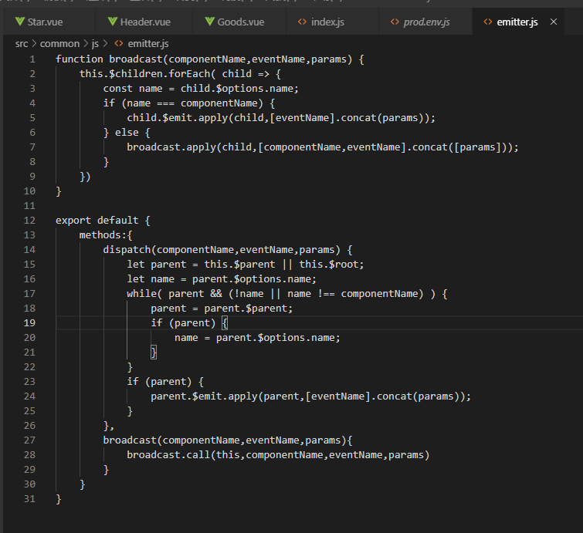Click the file icon on prod.env.js tab
Image resolution: width=583 pixels, height=533 pixels.
[395, 22]
